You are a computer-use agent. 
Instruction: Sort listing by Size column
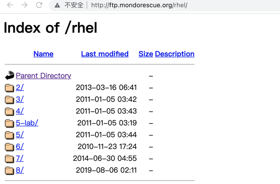[x=146, y=54]
